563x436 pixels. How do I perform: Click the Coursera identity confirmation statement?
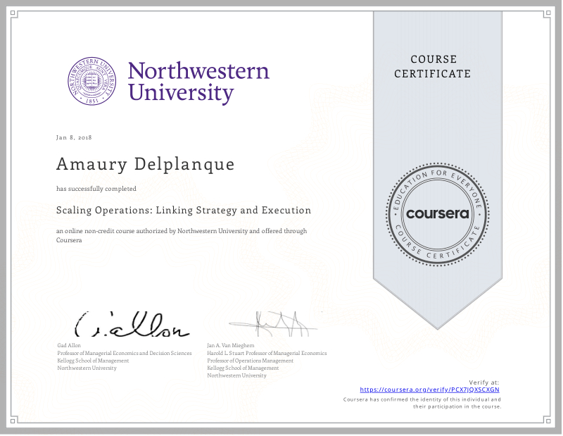pos(422,403)
